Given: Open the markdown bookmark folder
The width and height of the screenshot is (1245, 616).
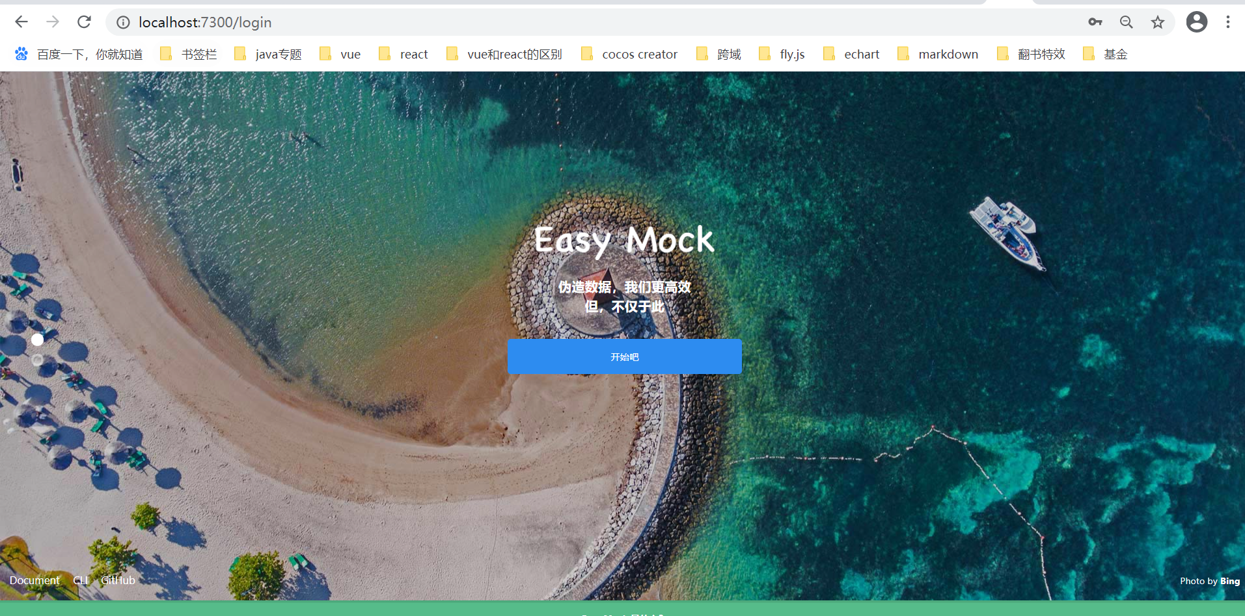Looking at the screenshot, I should tap(937, 54).
